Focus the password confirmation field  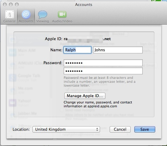pos(103,71)
